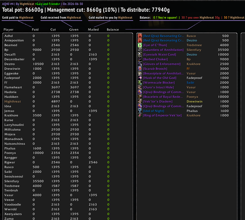Image resolution: width=245 pixels, height=220 pixels.
Task: Click Tredstnee's cut value 1587
Action: [x=55, y=186]
